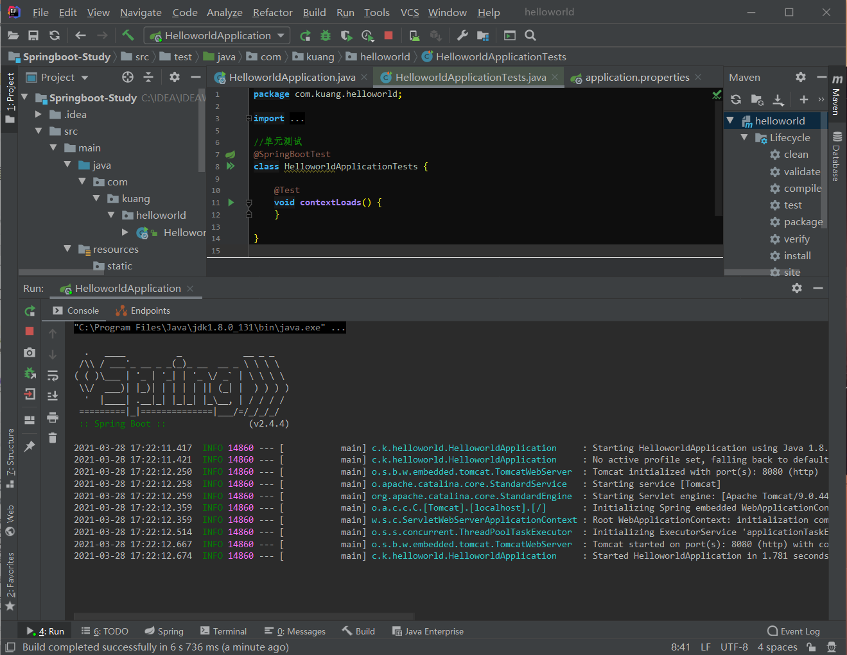Hide the Project panel with the minus icon
Screen dimensions: 847x655
pyautogui.click(x=196, y=77)
